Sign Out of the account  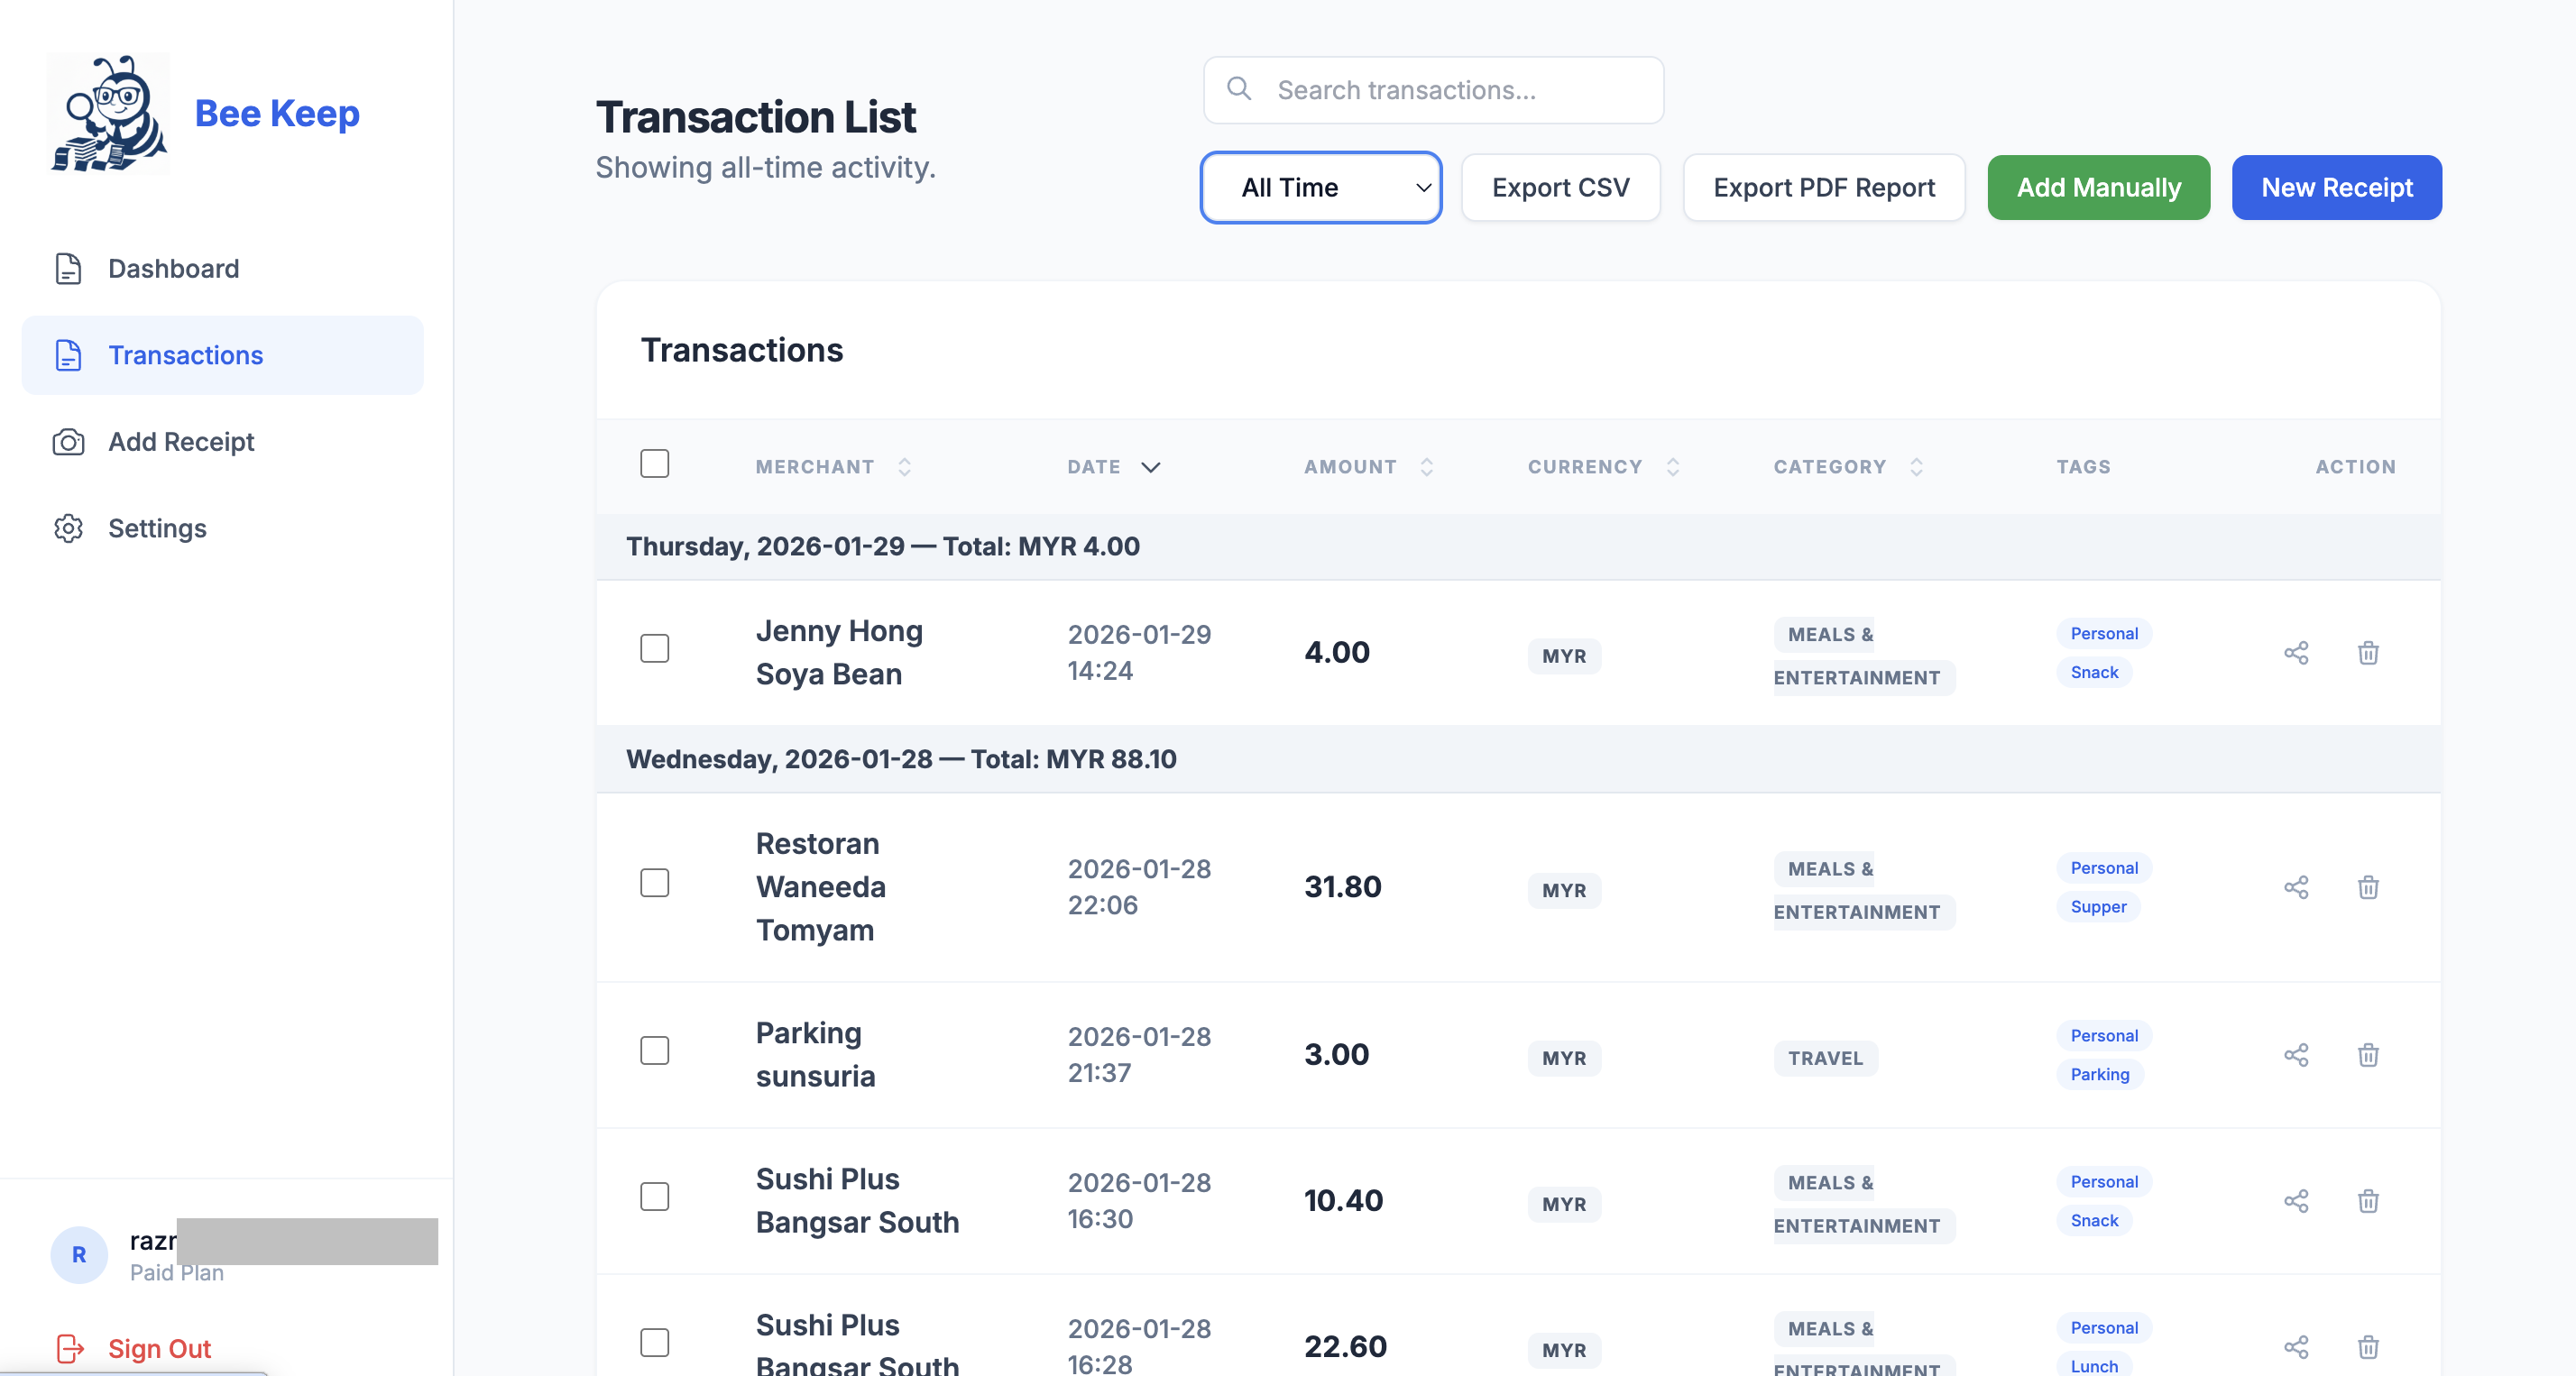point(159,1348)
